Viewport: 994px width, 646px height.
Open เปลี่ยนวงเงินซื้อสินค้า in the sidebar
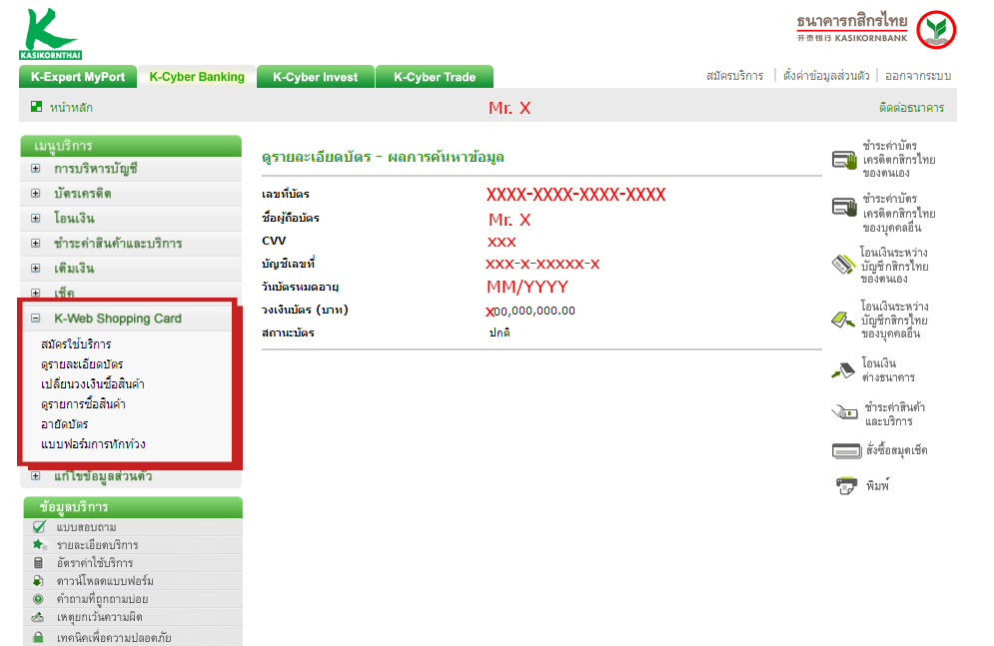[93, 383]
